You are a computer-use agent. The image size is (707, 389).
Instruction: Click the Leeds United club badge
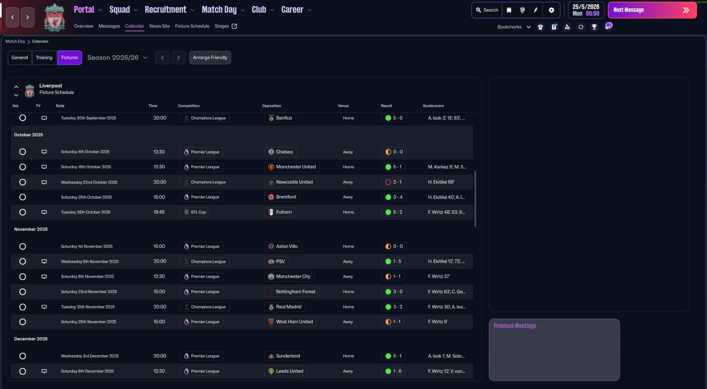[x=271, y=371]
